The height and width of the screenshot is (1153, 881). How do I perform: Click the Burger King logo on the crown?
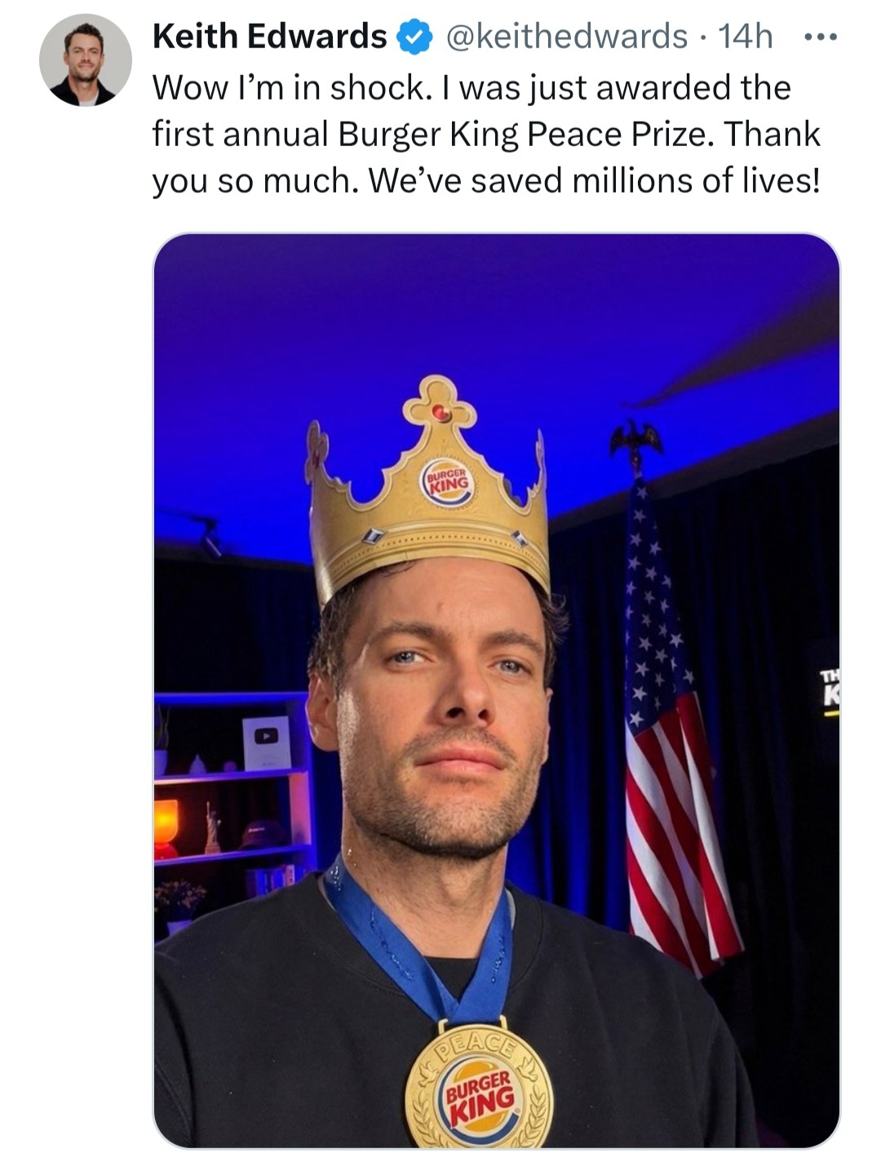pos(446,481)
